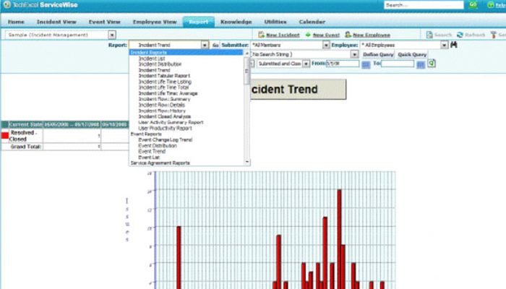Select Incident Tabular Report option
This screenshot has width=506, height=289.
164,76
